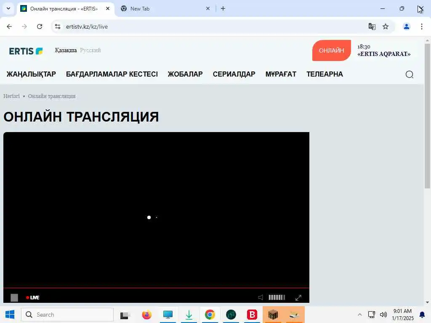Open system volume tray icon
431x323 pixels.
point(383,315)
